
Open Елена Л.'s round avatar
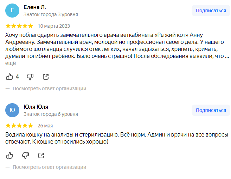[x=13, y=11]
